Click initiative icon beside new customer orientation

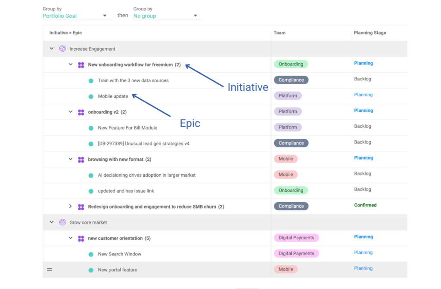[81, 238]
